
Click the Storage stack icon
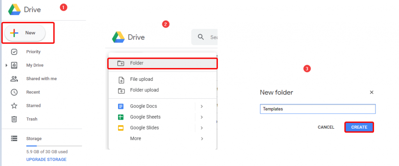tap(14, 138)
